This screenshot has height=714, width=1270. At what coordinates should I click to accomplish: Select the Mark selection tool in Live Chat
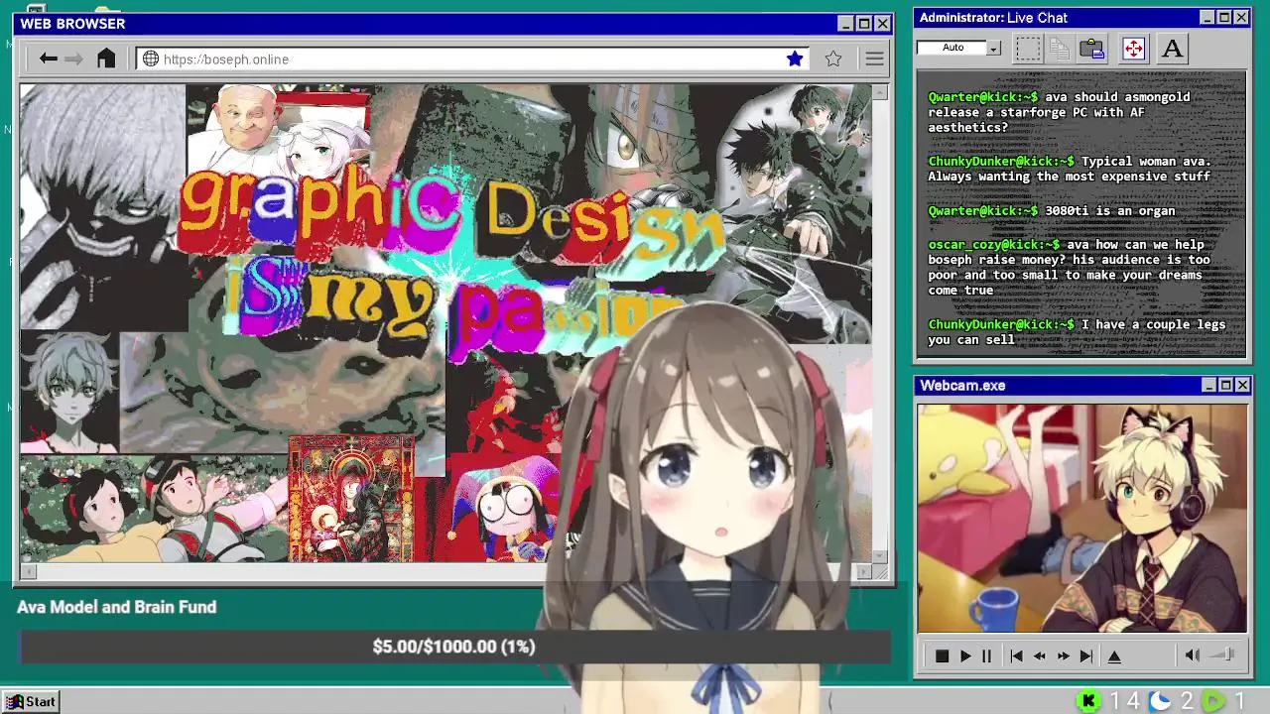pyautogui.click(x=1028, y=49)
